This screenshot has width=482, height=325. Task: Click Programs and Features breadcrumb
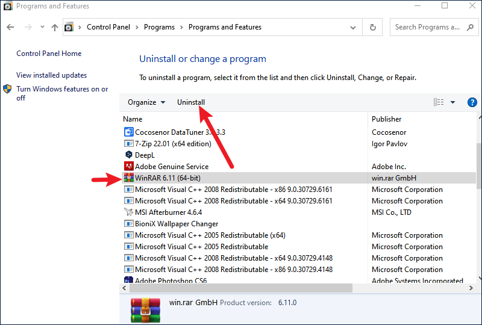(225, 27)
